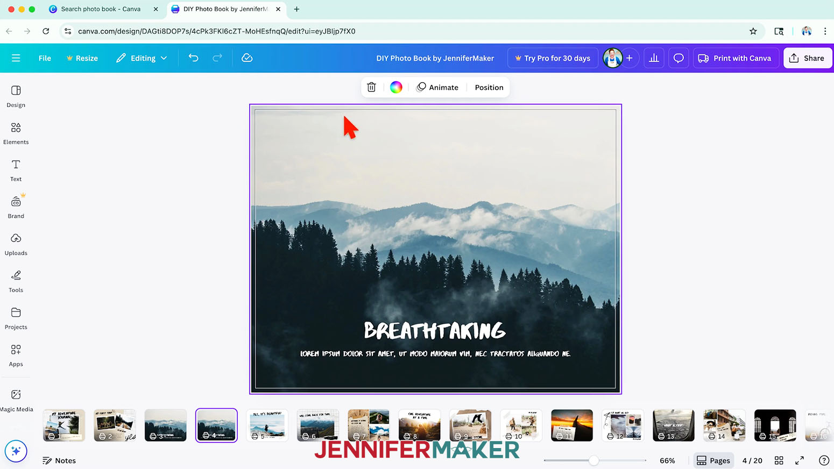Delete the selected element with trash icon

(371, 87)
